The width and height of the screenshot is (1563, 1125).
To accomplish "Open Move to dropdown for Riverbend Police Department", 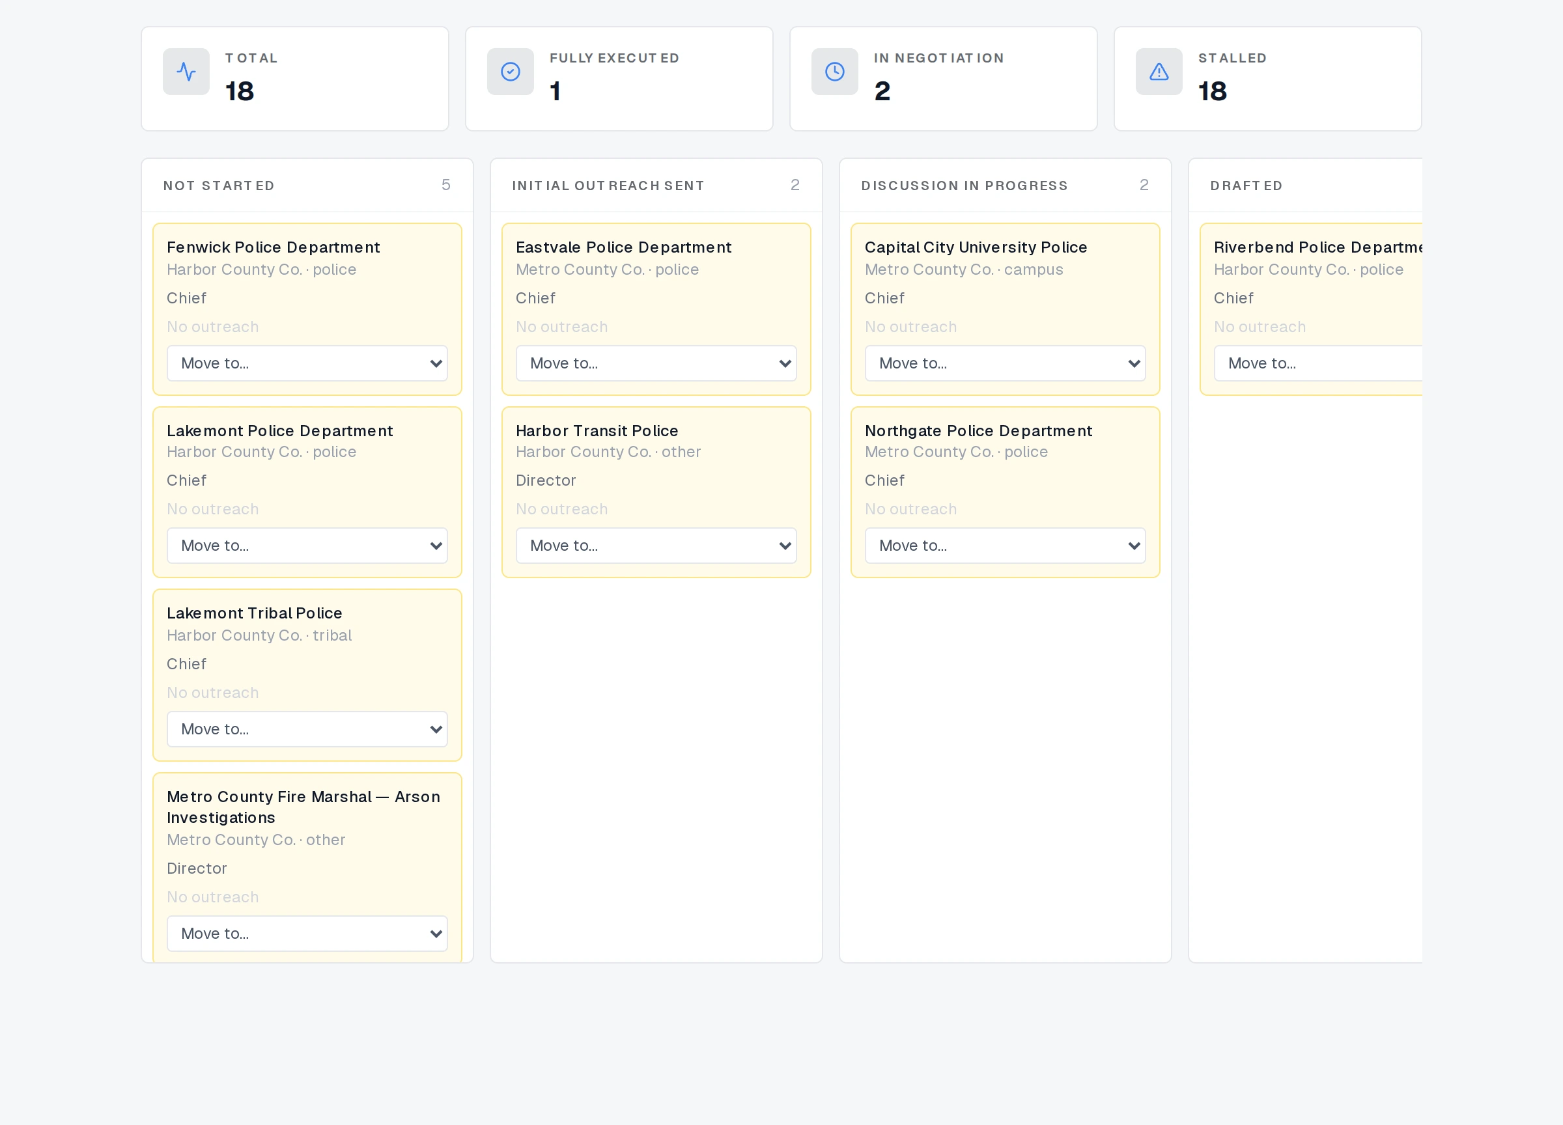I will click(x=1317, y=363).
